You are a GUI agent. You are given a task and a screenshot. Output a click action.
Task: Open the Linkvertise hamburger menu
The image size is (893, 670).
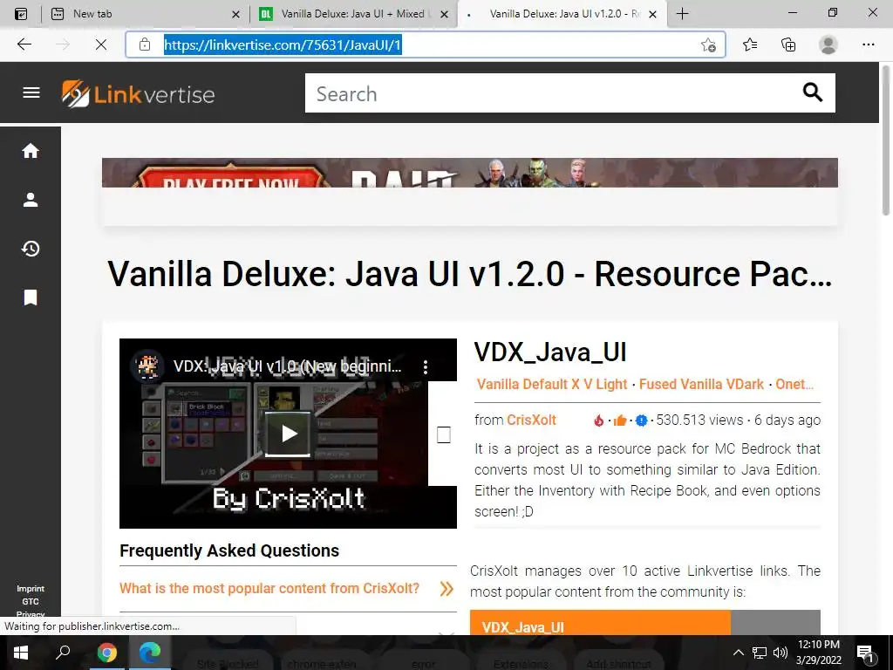(x=31, y=92)
